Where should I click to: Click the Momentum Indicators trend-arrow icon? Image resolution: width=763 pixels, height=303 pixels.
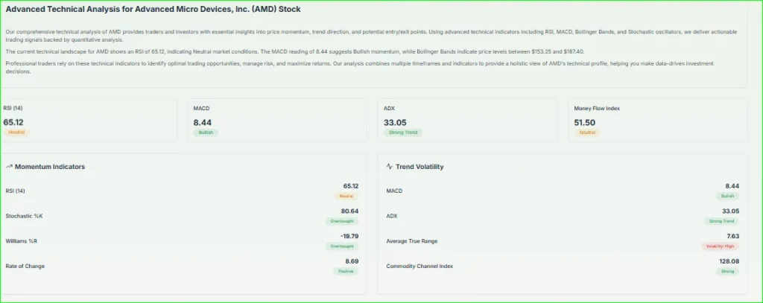coord(9,167)
